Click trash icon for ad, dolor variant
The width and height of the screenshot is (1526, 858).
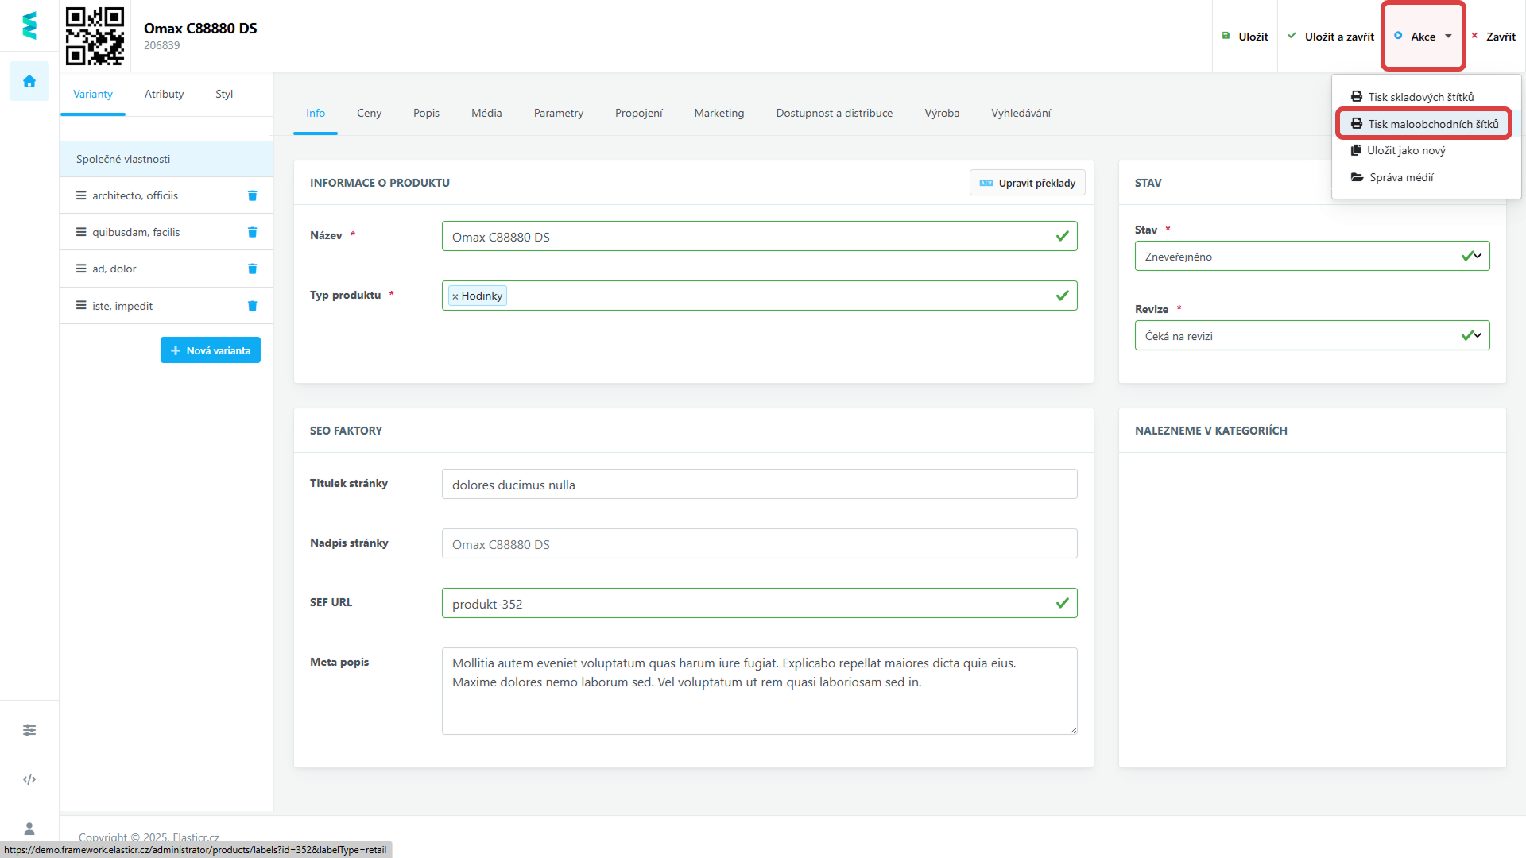click(x=252, y=269)
